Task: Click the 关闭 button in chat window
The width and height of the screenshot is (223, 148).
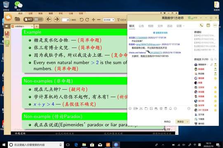Action: [x=167, y=122]
